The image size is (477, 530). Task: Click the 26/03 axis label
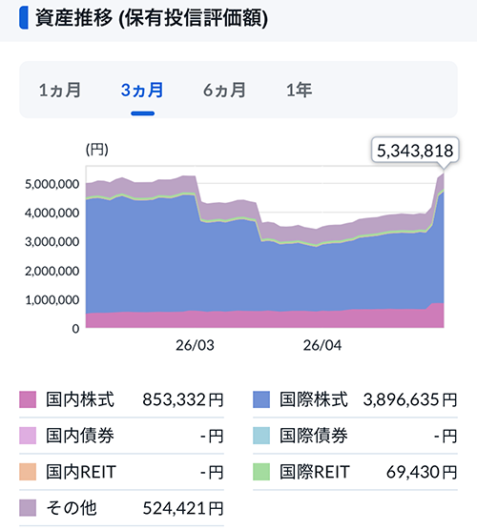tap(195, 345)
